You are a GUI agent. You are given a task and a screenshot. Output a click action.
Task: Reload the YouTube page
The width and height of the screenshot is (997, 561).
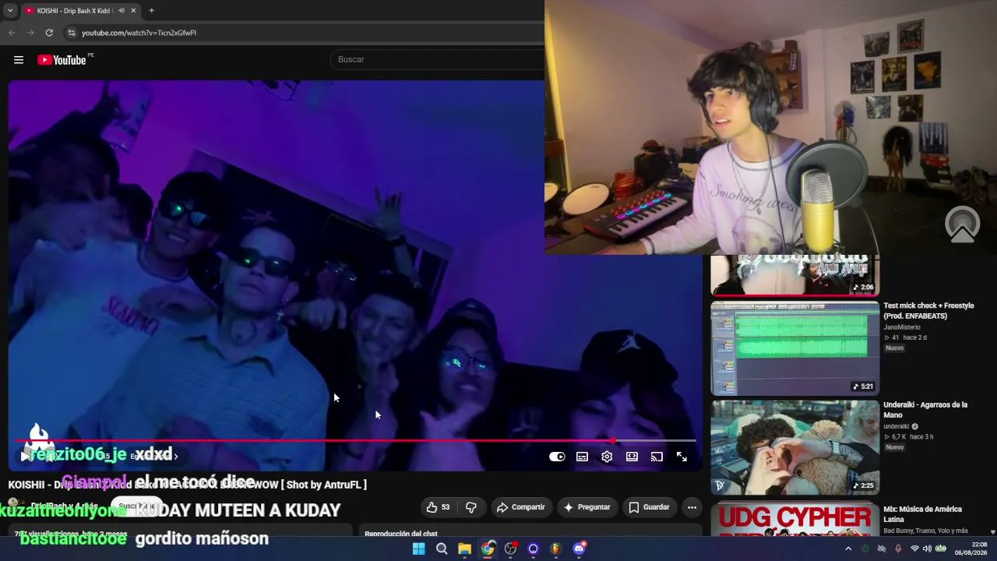point(49,33)
